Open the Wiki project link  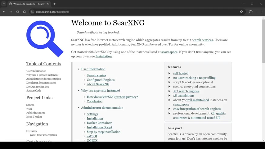point(29,109)
